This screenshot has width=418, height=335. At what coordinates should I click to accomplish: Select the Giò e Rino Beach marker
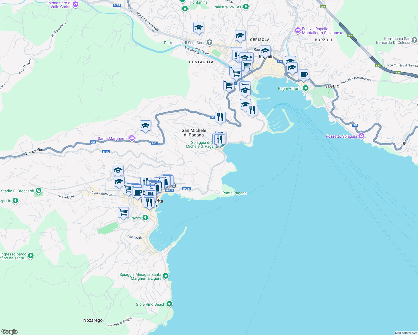click(169, 304)
